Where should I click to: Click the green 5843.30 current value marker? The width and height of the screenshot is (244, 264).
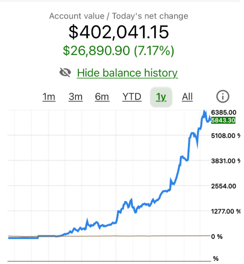(x=223, y=120)
